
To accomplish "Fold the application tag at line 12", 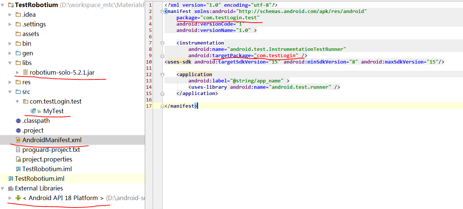I will (x=162, y=75).
